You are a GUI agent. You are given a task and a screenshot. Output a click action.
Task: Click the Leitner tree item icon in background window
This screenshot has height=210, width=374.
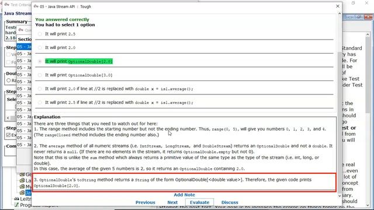pos(16,199)
